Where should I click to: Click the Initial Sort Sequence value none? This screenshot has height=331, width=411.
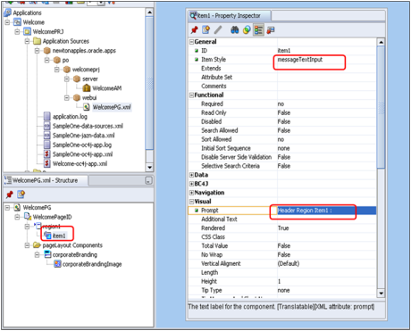tap(283, 148)
